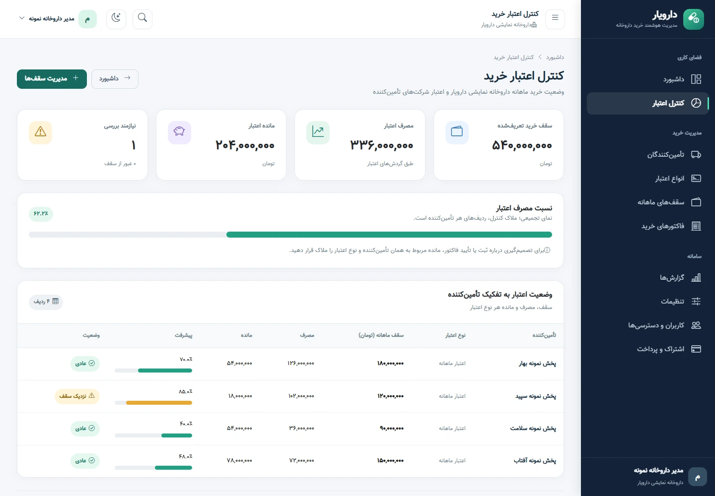Click the مدیریت سقف‌ها button
The image size is (715, 496).
click(52, 79)
